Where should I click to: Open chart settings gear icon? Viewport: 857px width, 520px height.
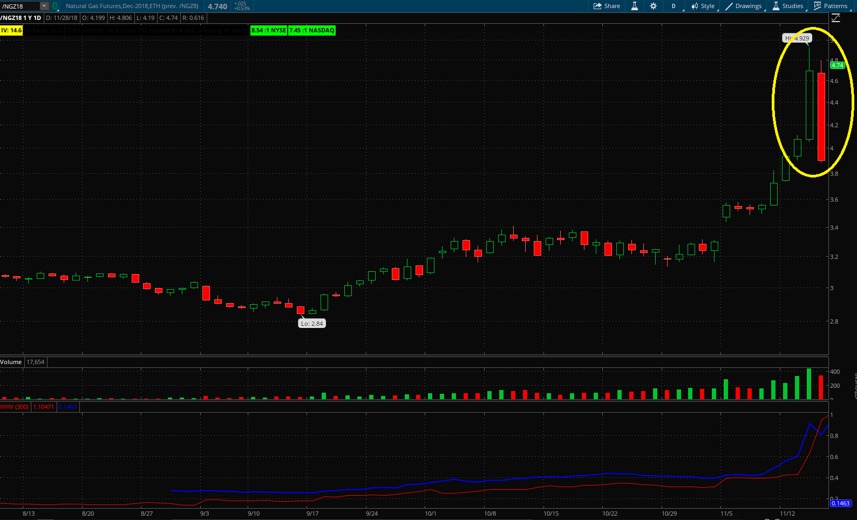[654, 6]
